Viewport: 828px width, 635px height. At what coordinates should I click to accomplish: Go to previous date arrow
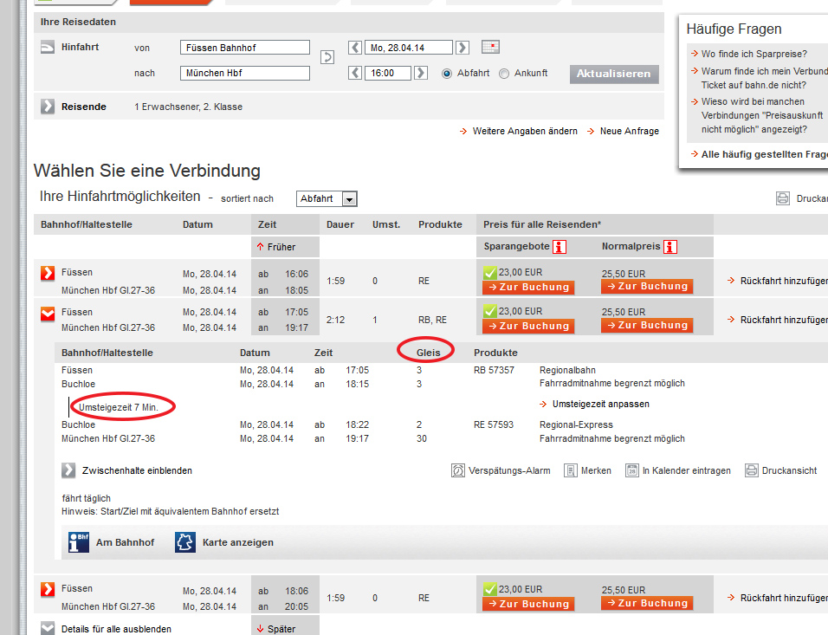tap(355, 48)
